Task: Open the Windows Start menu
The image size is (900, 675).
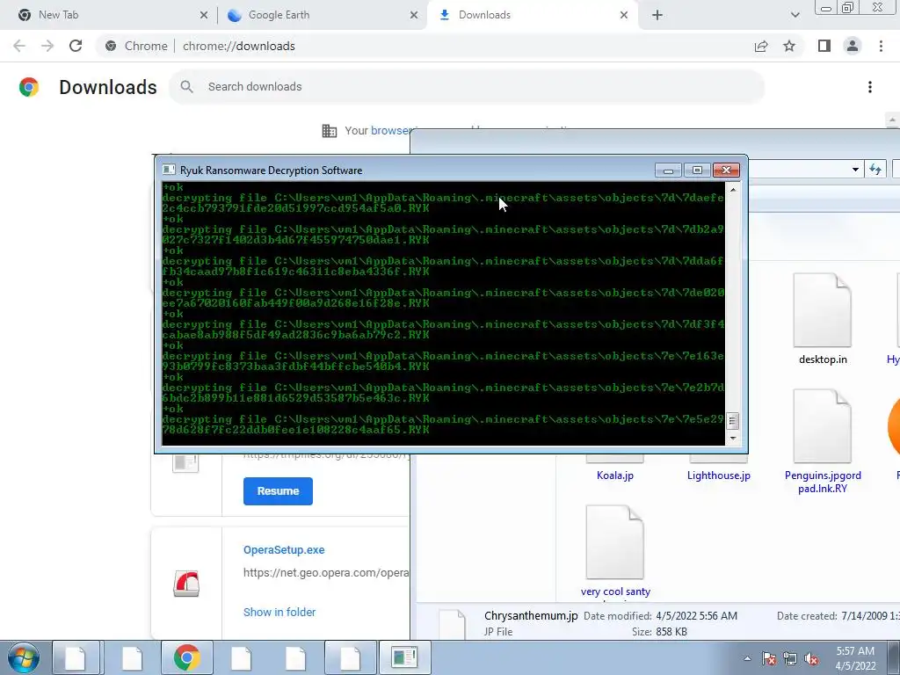Action: (24, 657)
